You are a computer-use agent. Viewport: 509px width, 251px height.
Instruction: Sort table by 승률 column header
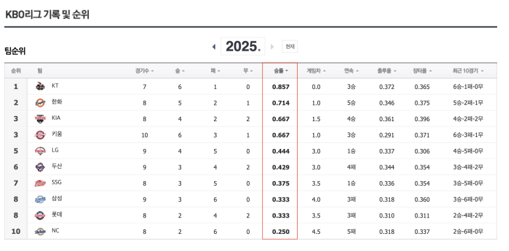tap(281, 70)
